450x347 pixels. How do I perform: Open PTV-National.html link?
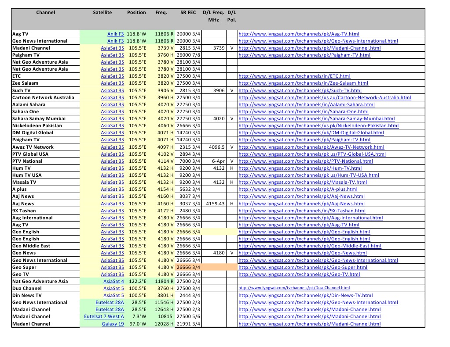tap(306, 161)
